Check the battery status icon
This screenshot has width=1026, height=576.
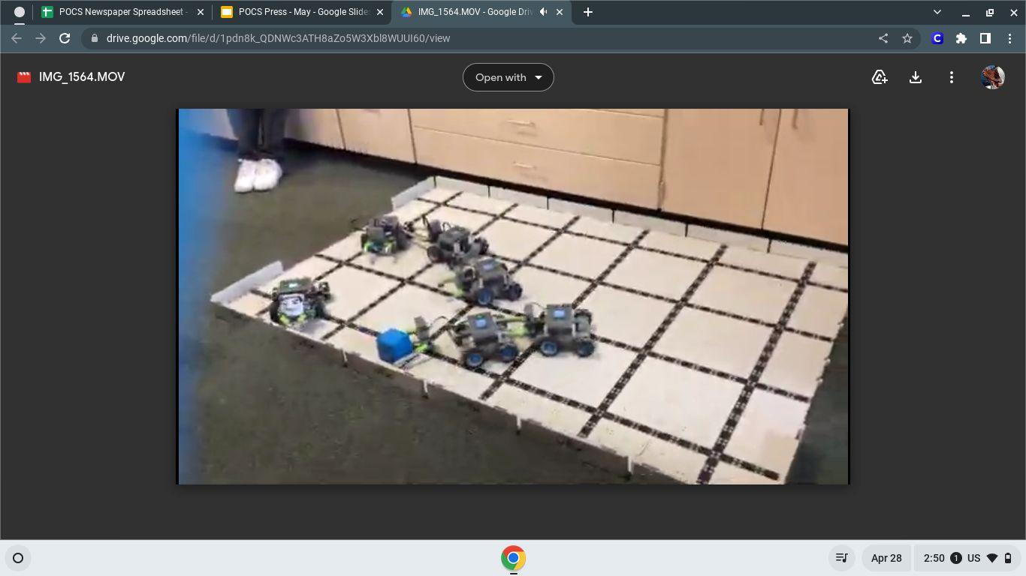pos(1008,558)
